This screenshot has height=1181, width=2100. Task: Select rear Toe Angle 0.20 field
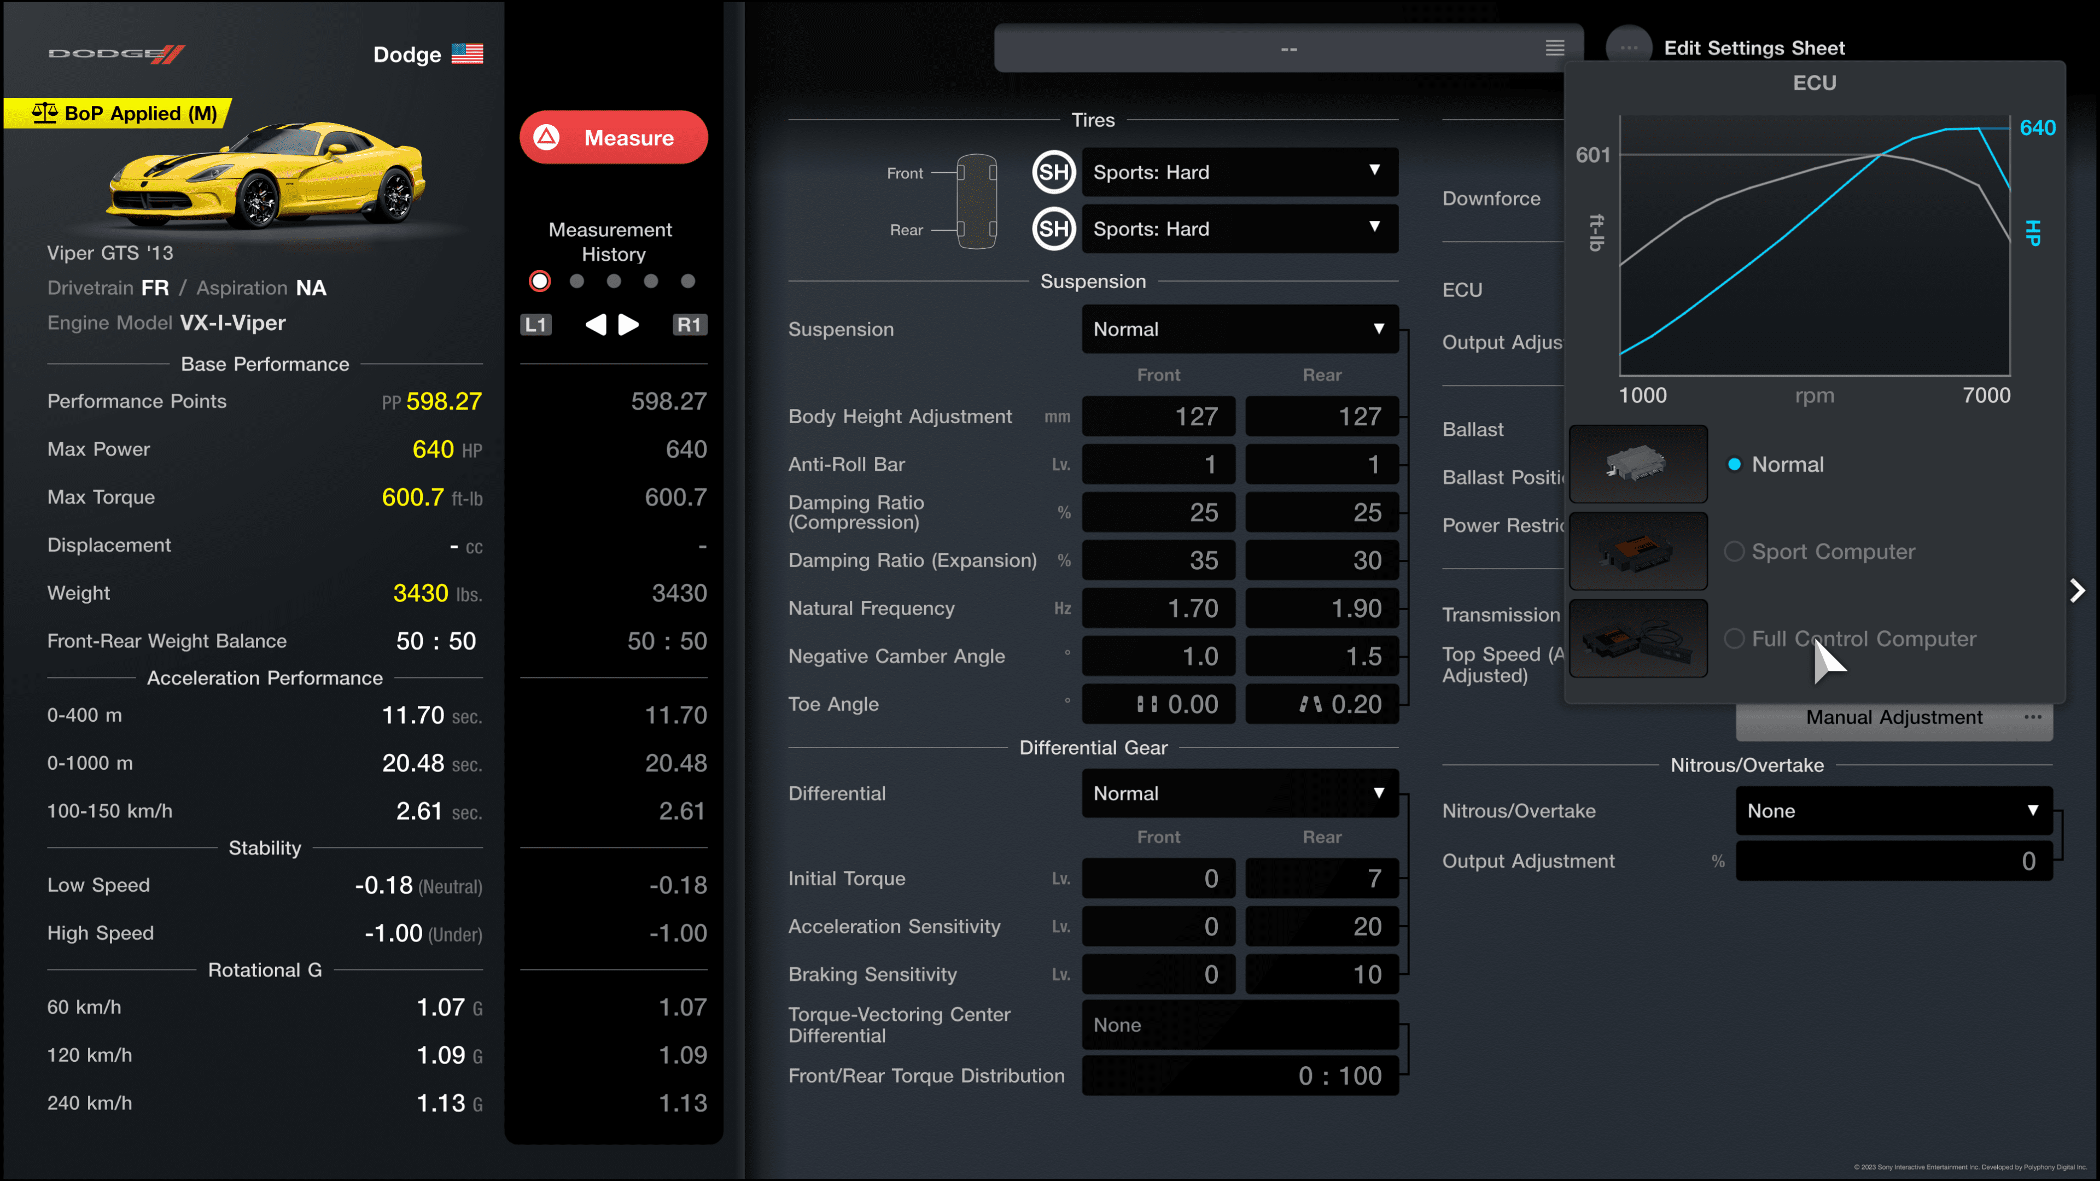click(1322, 704)
